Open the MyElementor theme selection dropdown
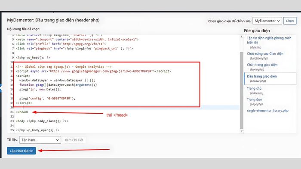The height and width of the screenshot is (169, 301). click(267, 21)
